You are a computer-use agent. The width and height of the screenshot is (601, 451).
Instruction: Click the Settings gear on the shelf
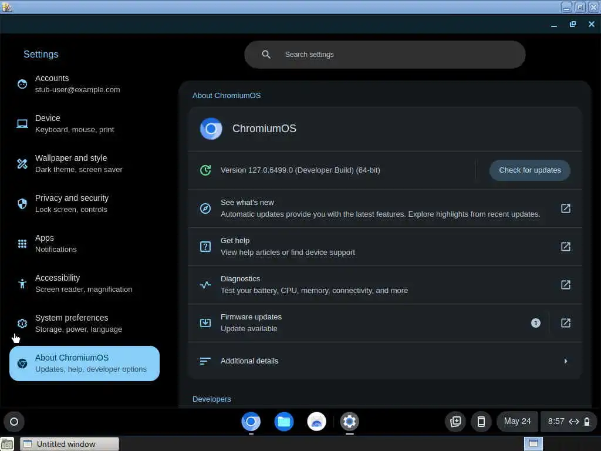[x=350, y=422]
